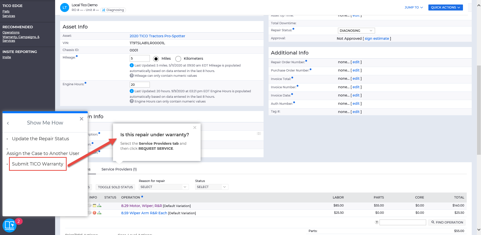This screenshot has width=481, height=235.
Task: Open hierarchy icon in 8.29 Motor Wiper row
Action: [x=99, y=205]
